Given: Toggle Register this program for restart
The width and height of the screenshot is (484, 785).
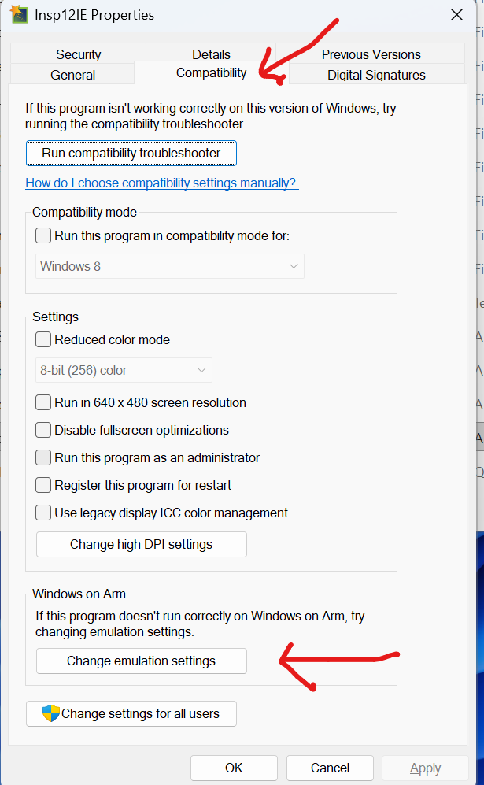Looking at the screenshot, I should [x=44, y=485].
